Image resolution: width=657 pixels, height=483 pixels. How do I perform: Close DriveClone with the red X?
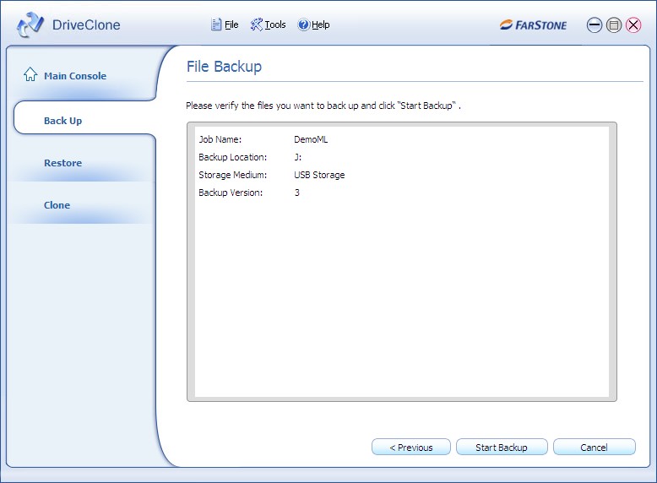(633, 25)
